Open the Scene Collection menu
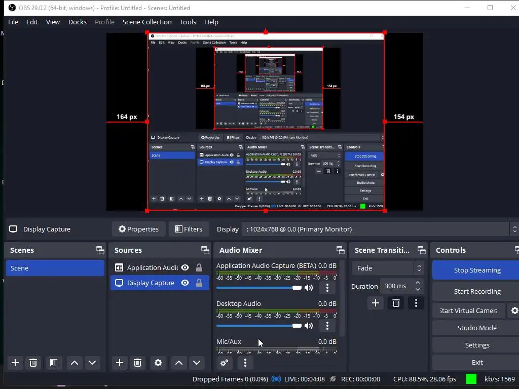This screenshot has width=519, height=389. [147, 22]
